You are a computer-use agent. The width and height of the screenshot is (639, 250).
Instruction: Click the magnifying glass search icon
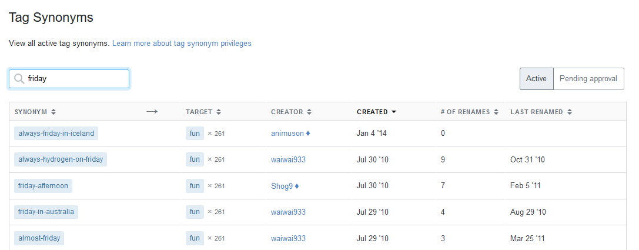pos(19,79)
